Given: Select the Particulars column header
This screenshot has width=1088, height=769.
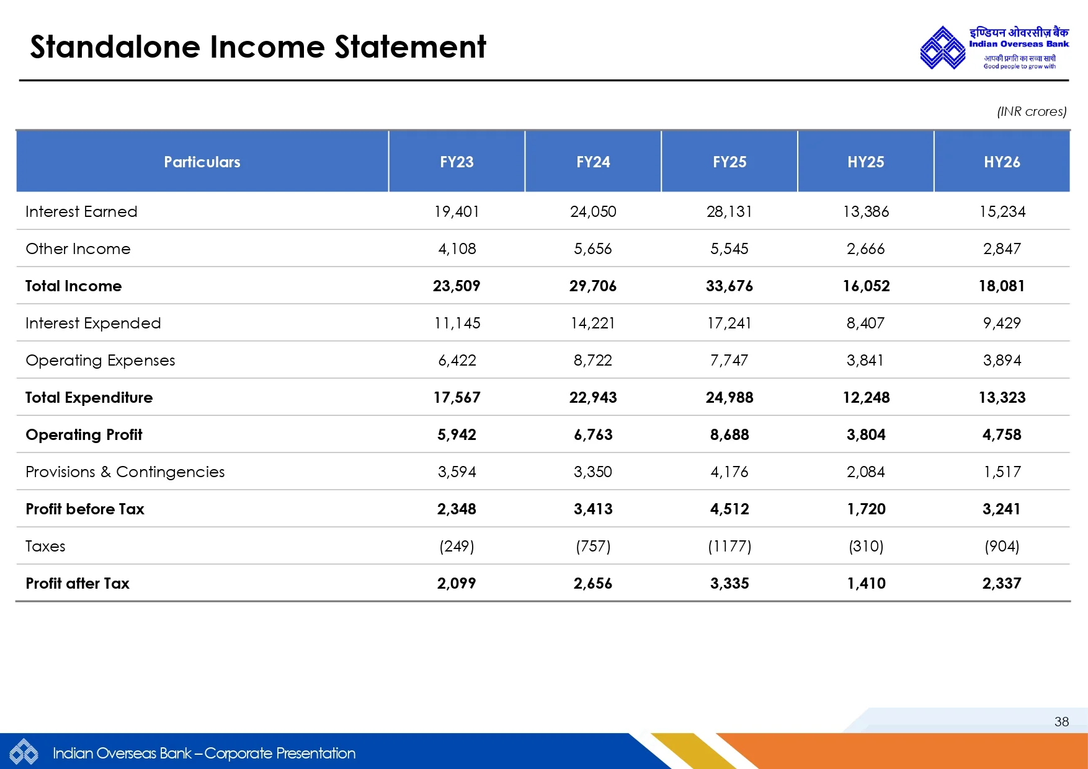Looking at the screenshot, I should [x=202, y=162].
